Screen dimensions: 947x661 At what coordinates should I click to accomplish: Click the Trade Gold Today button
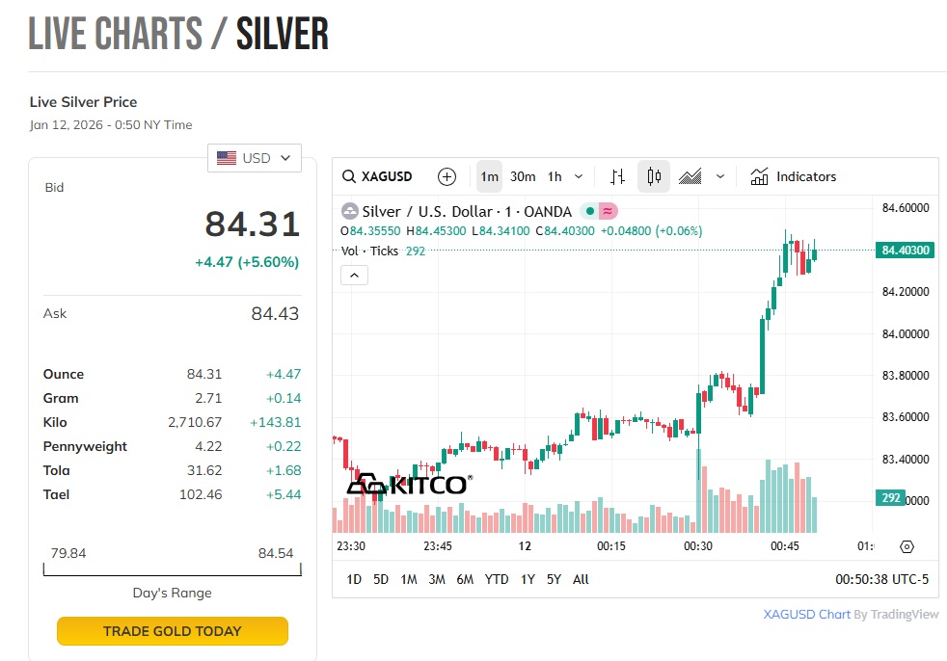[173, 631]
